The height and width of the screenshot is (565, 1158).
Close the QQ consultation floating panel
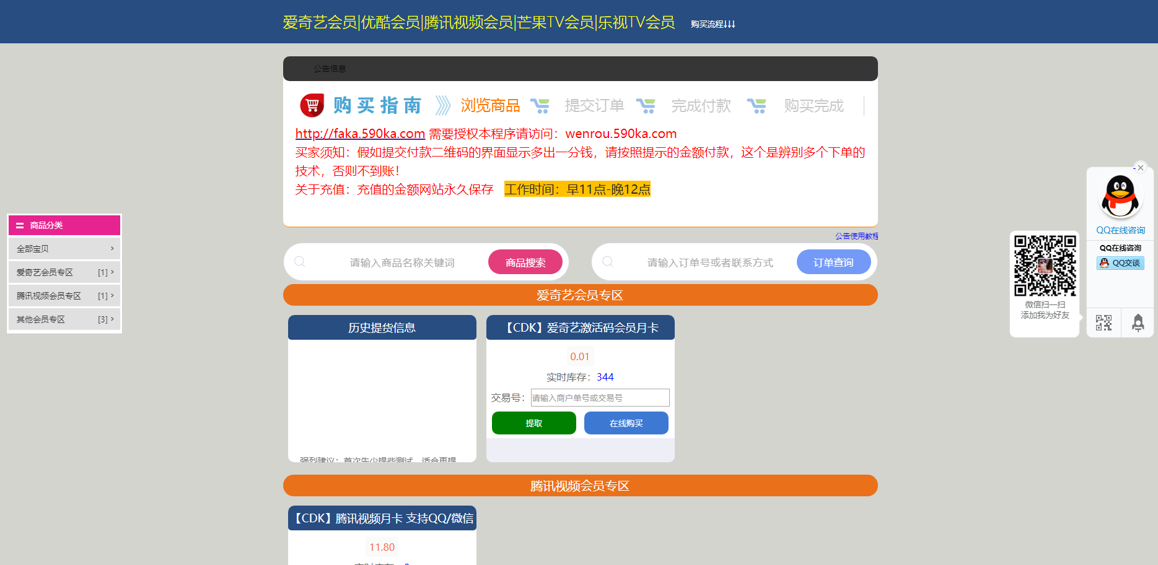(x=1141, y=168)
